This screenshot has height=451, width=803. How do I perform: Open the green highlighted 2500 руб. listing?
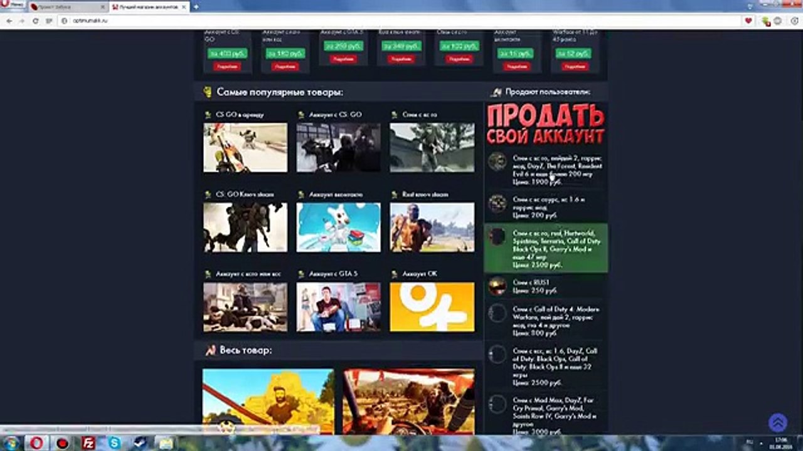tap(546, 248)
